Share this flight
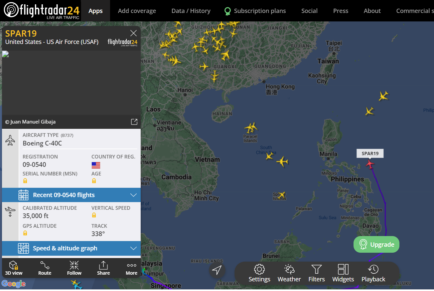434x291 pixels. tap(103, 268)
